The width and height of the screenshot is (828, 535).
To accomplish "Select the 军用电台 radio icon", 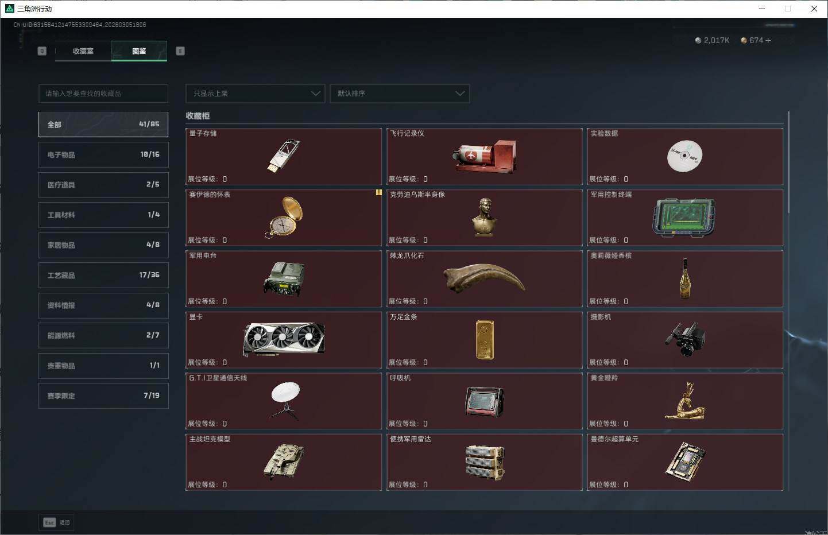I will coord(284,278).
